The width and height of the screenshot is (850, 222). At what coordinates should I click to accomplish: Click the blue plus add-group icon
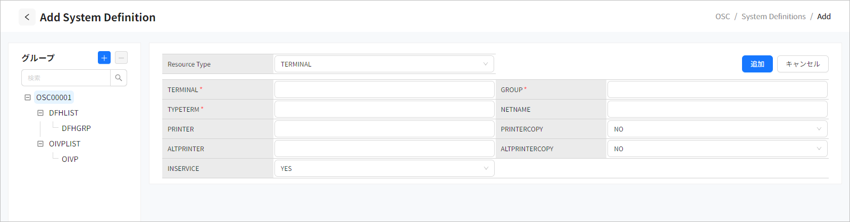click(104, 57)
